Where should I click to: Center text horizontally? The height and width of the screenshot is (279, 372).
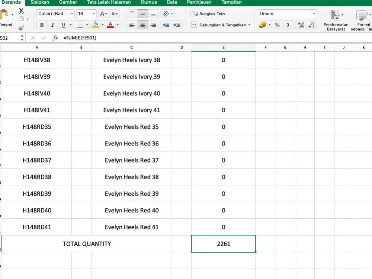[x=142, y=25]
